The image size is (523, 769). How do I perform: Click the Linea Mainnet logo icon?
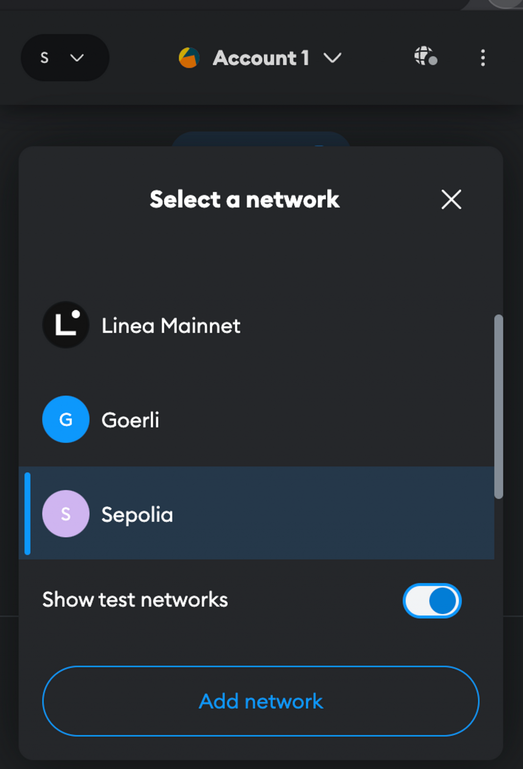click(x=66, y=325)
